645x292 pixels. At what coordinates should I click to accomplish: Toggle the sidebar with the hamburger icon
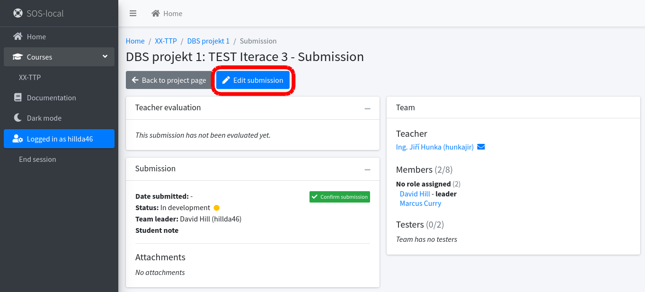click(133, 13)
